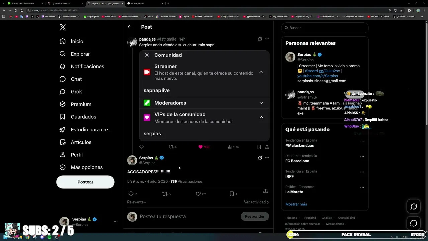This screenshot has height=241, width=428.
Task: Open the StreamElements bookmark
Action: pos(69,16)
